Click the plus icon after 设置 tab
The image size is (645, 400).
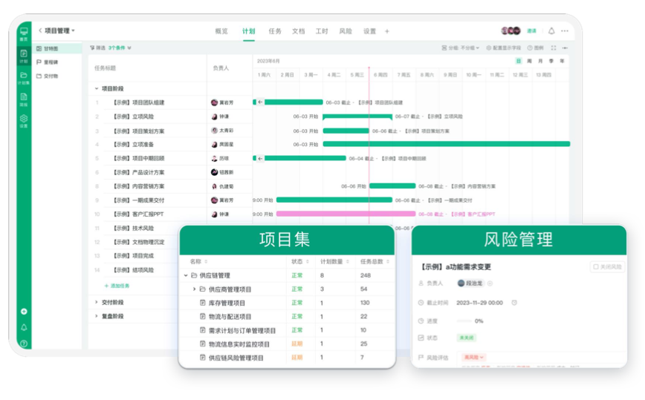click(x=387, y=31)
